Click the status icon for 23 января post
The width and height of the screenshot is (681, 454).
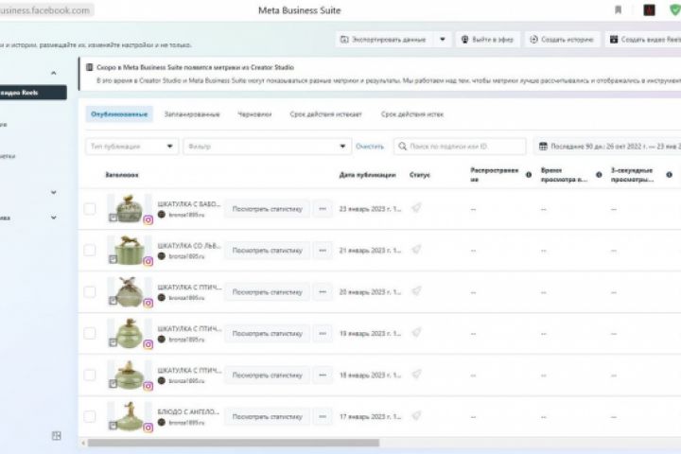click(x=416, y=208)
